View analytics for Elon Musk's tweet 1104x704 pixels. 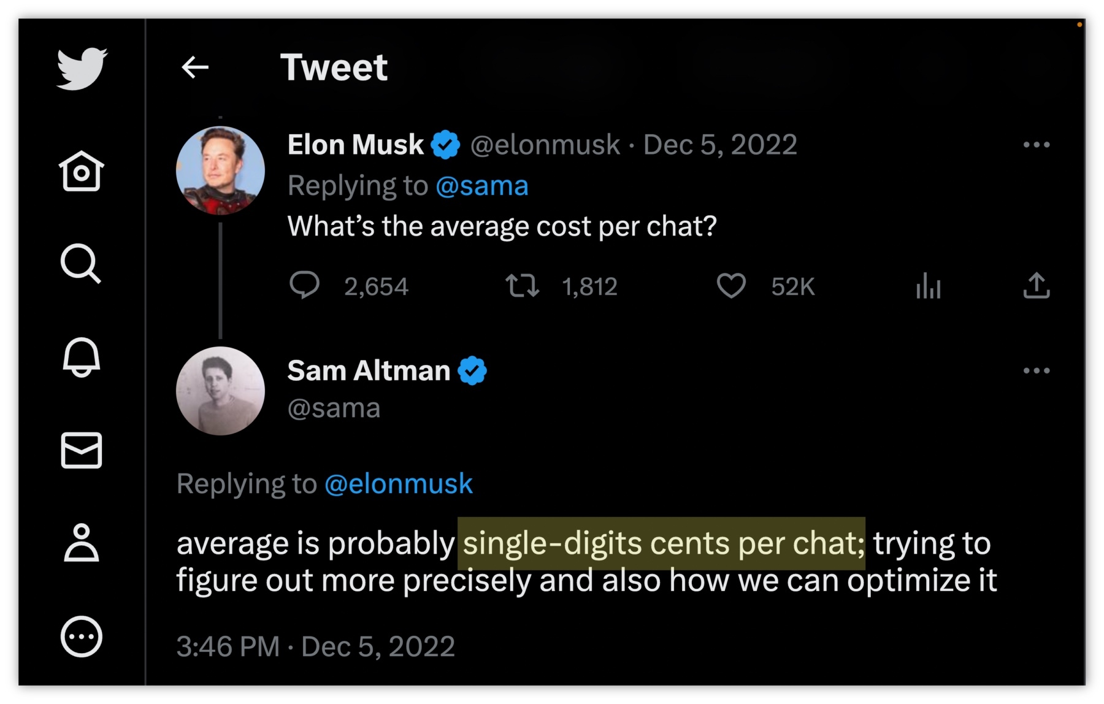pos(928,286)
